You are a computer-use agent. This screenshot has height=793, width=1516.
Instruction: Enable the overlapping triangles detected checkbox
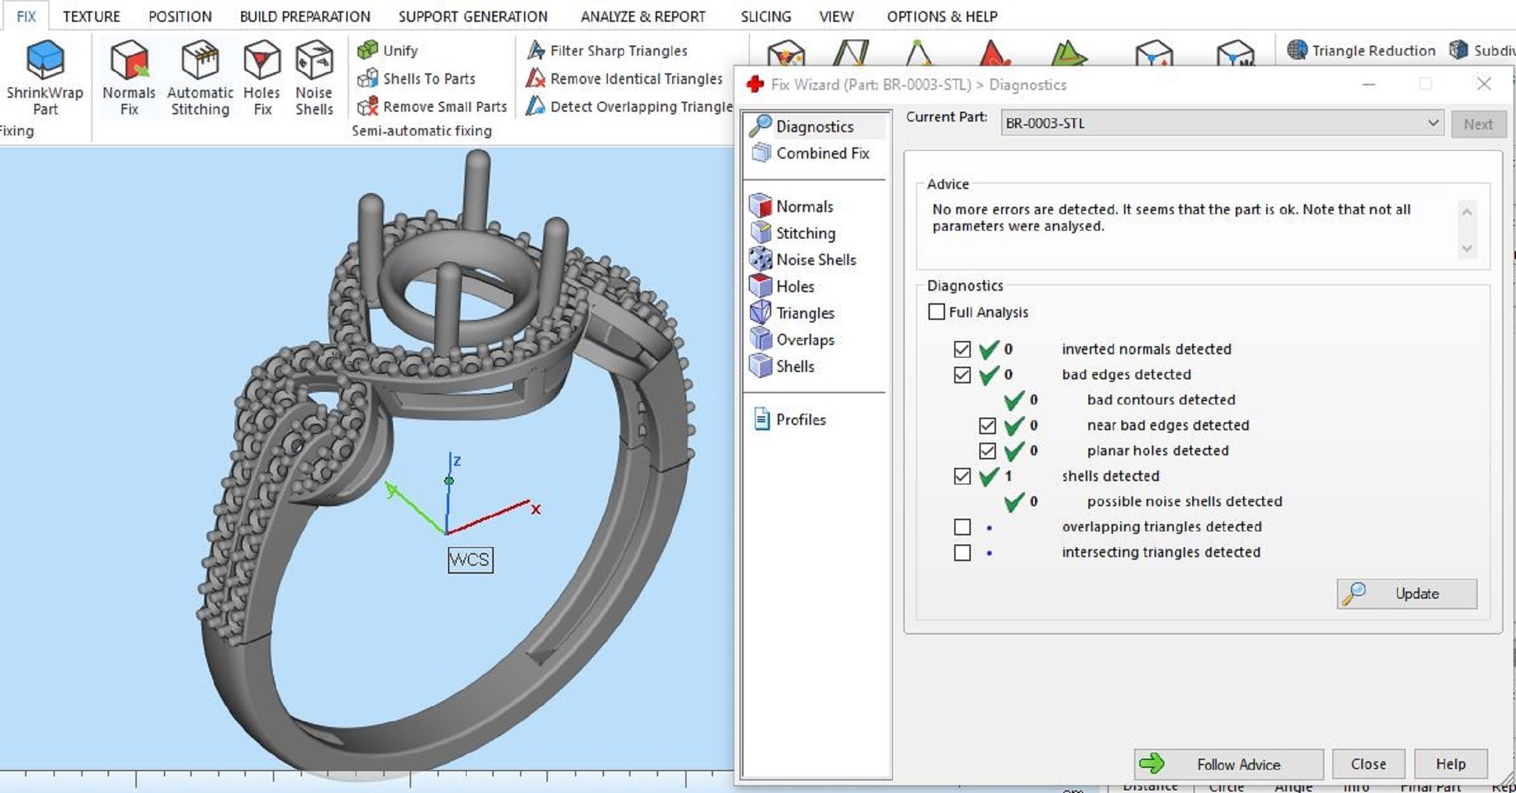click(x=962, y=527)
